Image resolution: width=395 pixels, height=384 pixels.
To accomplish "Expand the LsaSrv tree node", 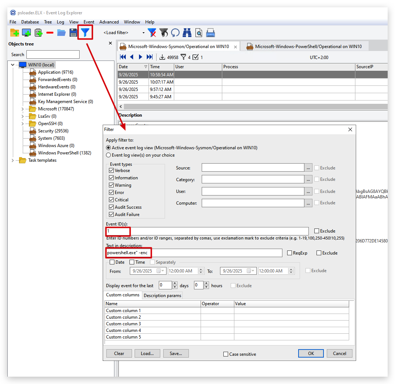I will pyautogui.click(x=23, y=116).
